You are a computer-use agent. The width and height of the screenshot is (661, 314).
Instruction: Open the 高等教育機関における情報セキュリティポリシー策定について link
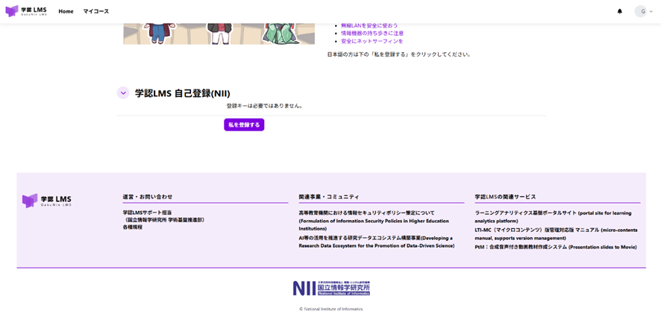point(366,213)
